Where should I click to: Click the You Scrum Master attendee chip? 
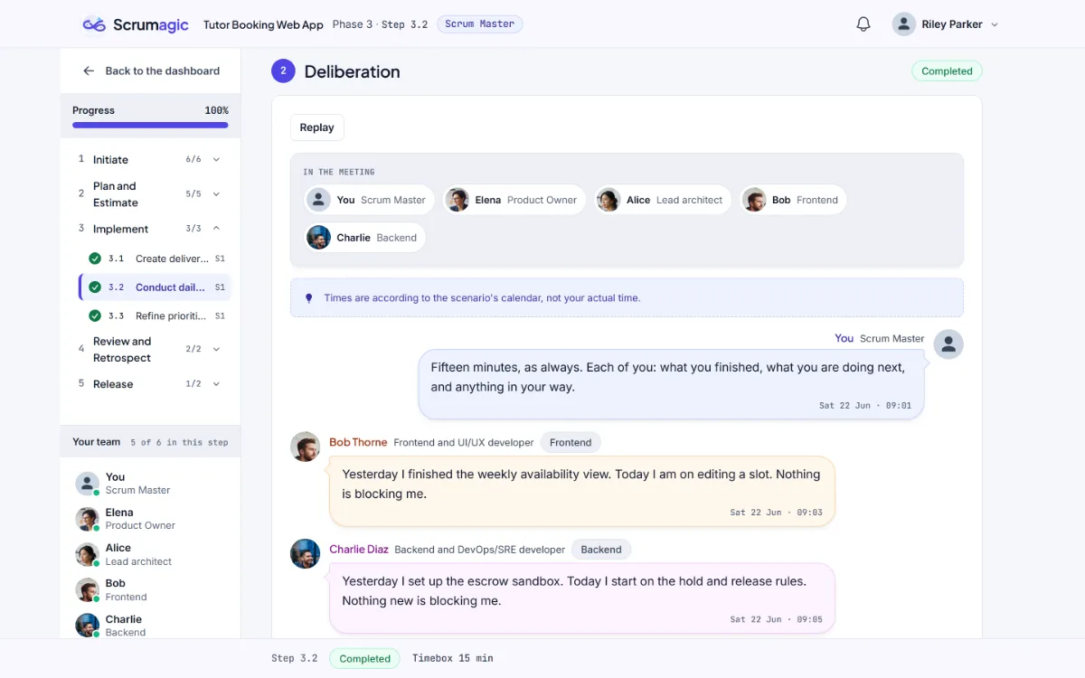(x=370, y=200)
